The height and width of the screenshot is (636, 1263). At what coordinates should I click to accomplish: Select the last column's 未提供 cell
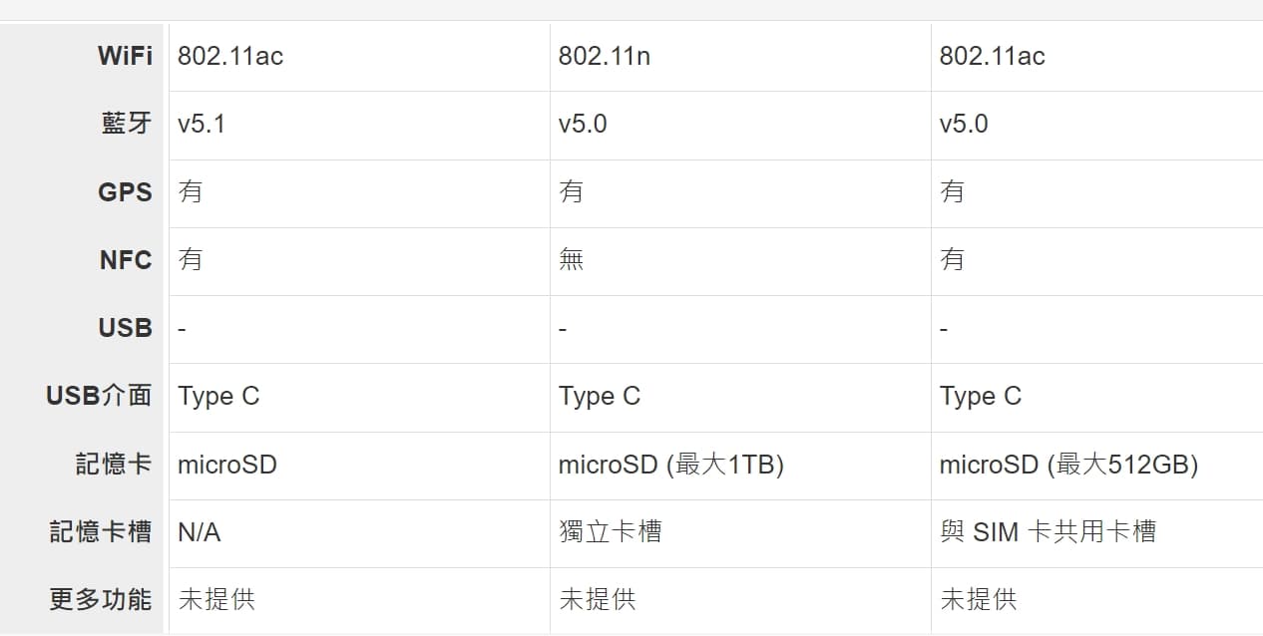(x=979, y=599)
